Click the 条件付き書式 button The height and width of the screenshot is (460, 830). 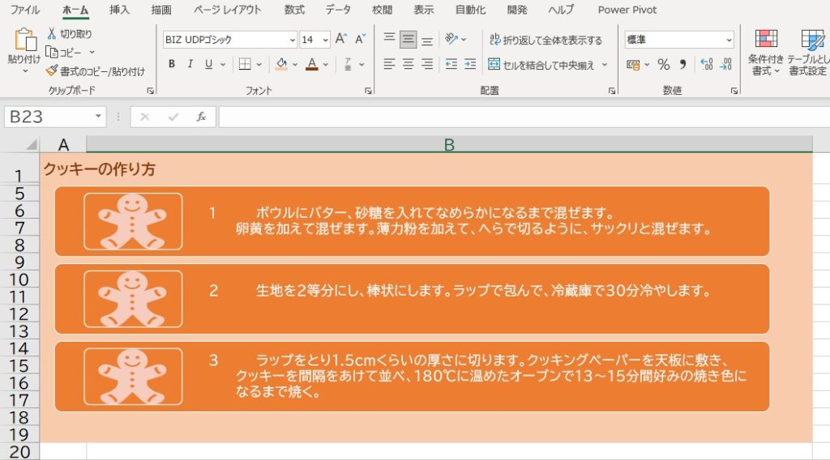pos(765,53)
